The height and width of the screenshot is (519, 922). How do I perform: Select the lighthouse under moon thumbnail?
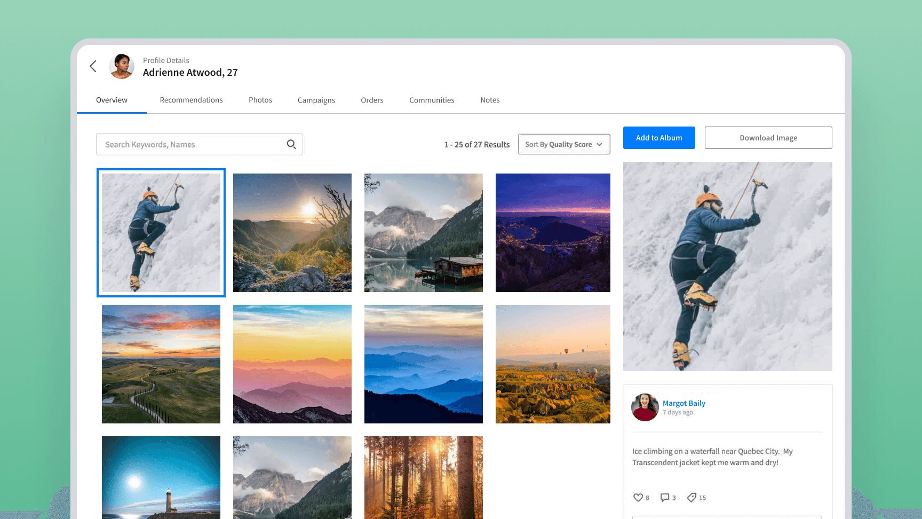tap(161, 477)
